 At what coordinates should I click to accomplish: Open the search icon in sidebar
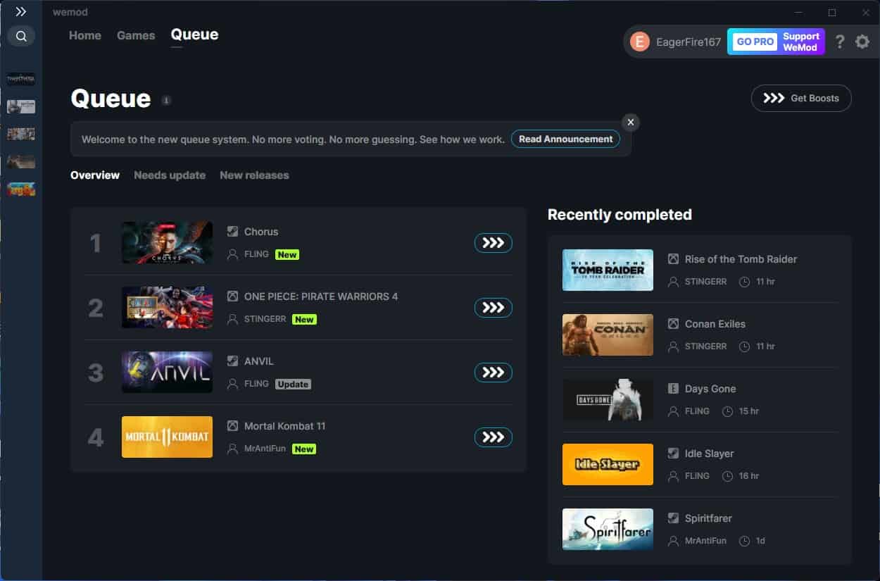pos(21,36)
